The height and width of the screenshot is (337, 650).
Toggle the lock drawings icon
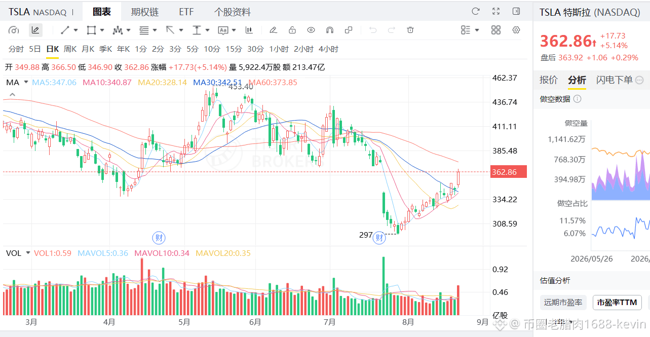pyautogui.click(x=292, y=30)
